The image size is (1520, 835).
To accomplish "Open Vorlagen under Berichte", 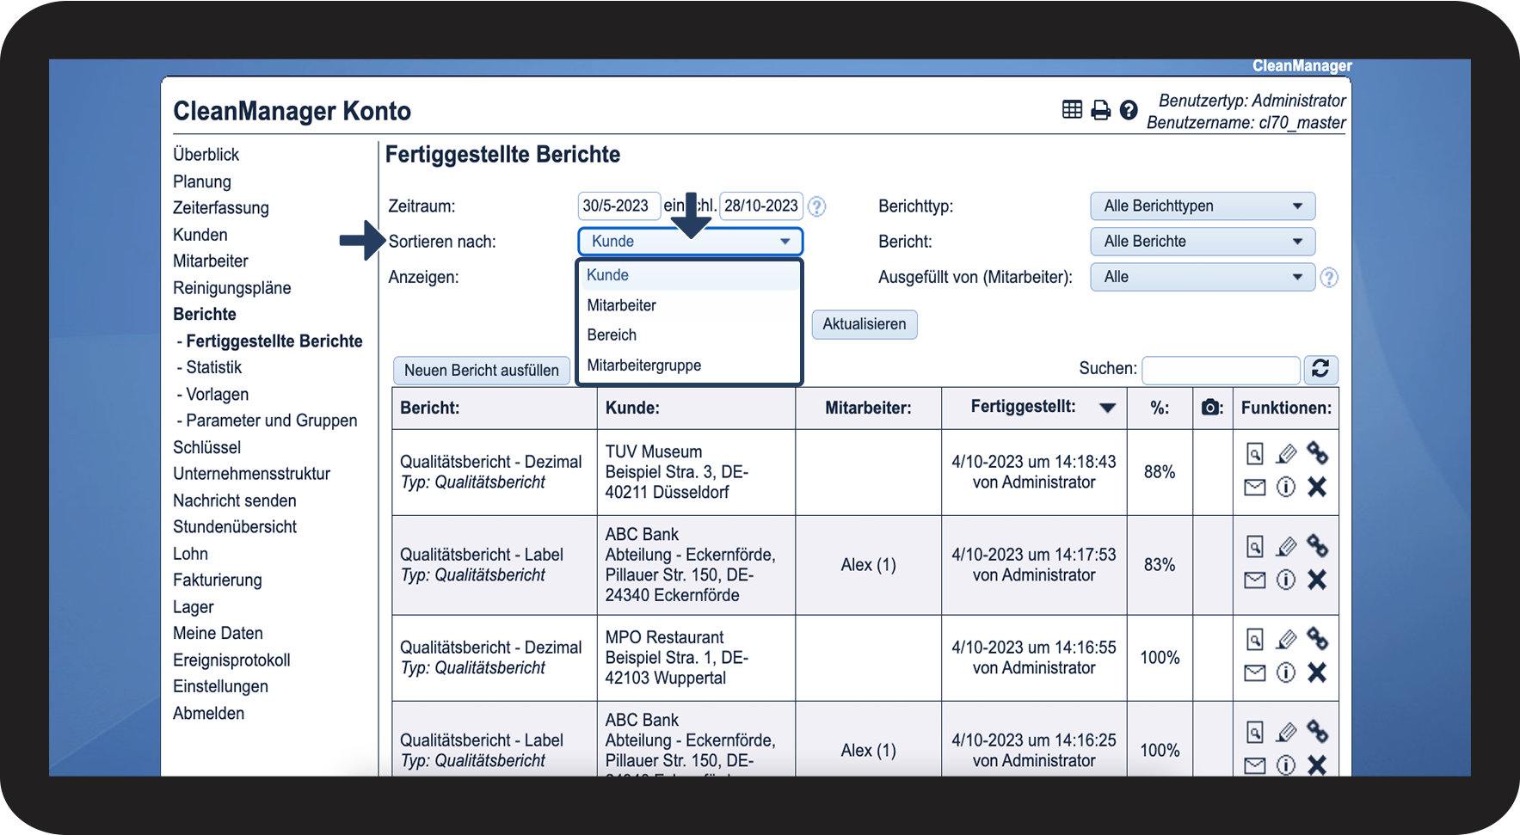I will 218,394.
